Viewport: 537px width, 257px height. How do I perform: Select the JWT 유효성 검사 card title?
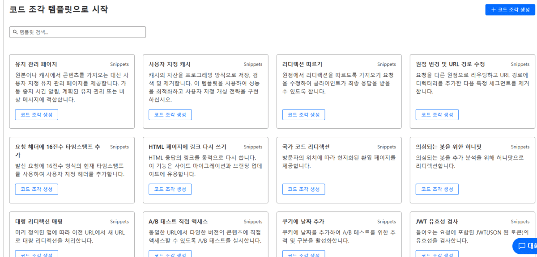coord(437,222)
